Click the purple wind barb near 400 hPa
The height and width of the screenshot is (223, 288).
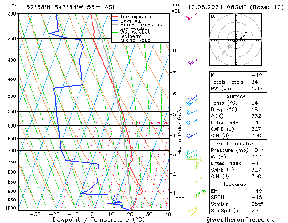tap(192, 62)
